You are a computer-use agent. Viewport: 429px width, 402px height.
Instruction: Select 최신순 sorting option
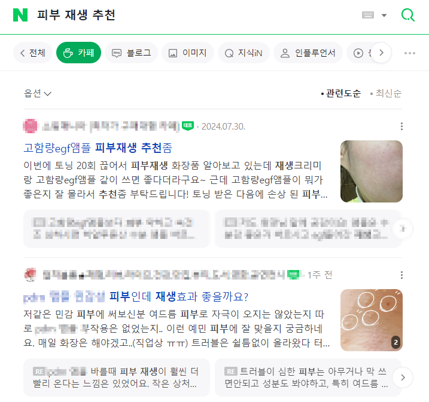(385, 93)
